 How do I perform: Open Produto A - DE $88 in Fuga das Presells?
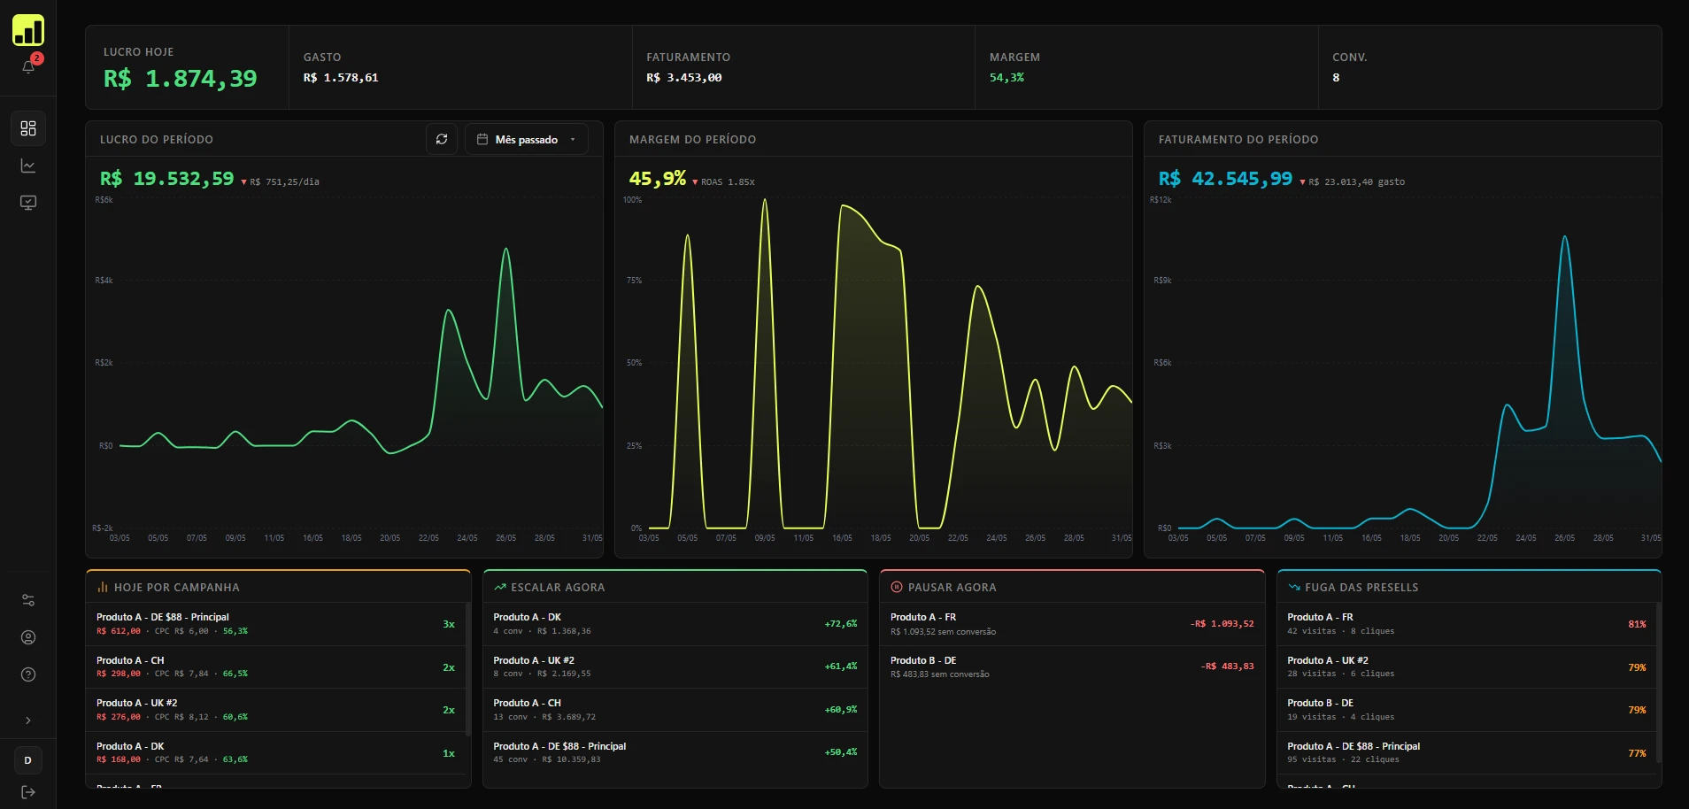[x=1466, y=753]
